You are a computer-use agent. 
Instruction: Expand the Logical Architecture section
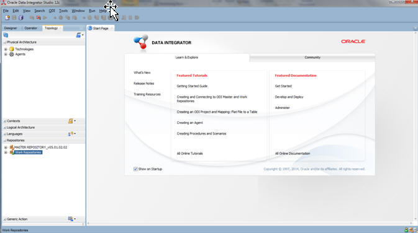point(4,128)
